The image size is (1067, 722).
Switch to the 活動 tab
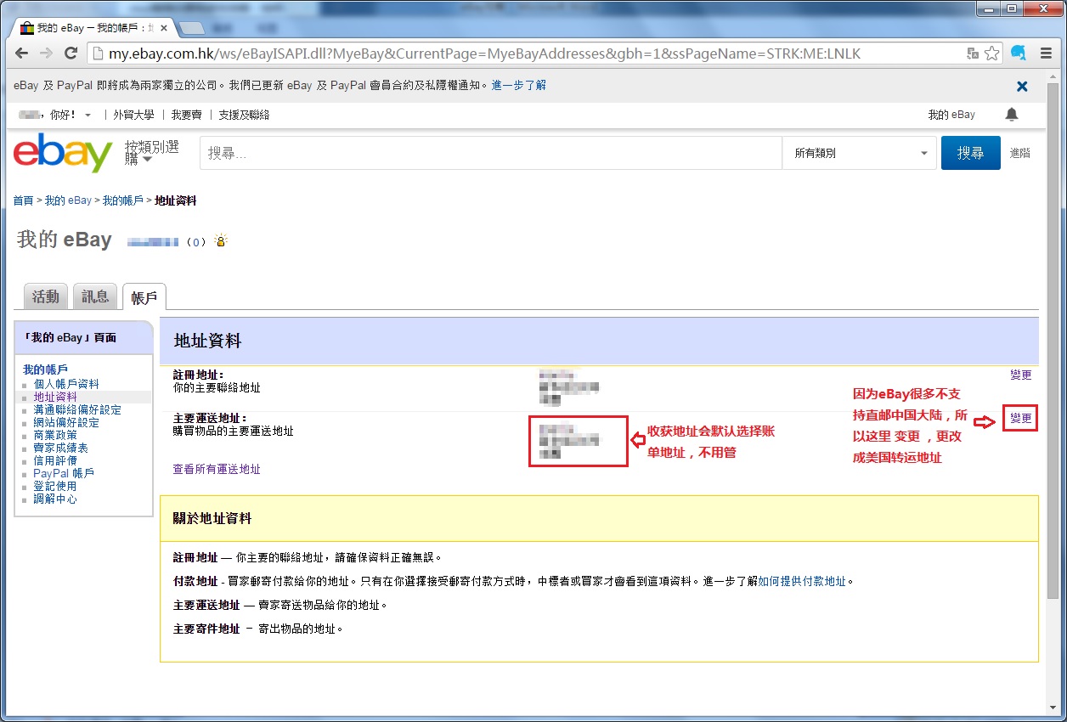pyautogui.click(x=45, y=296)
